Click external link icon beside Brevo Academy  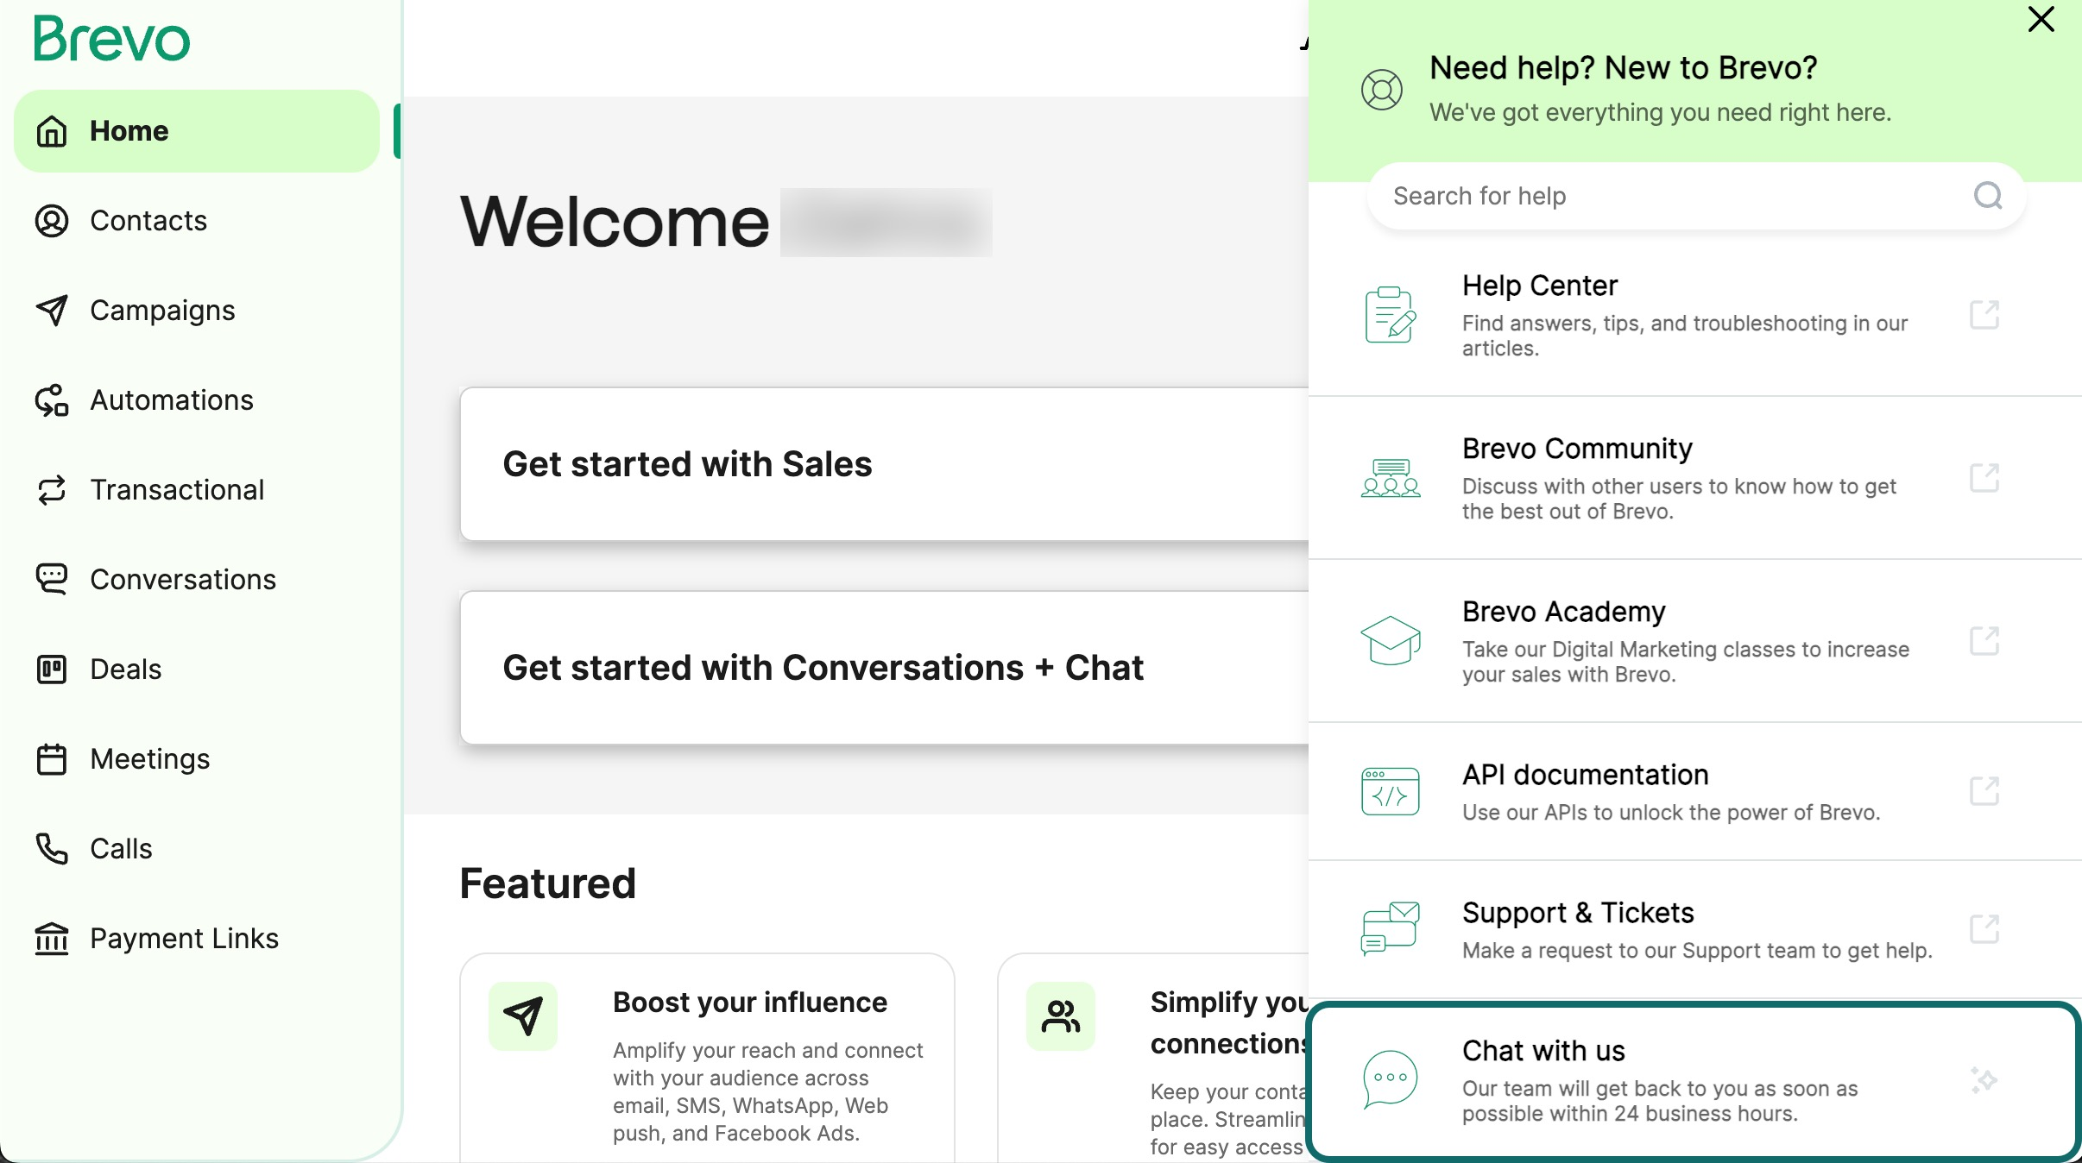[1984, 641]
